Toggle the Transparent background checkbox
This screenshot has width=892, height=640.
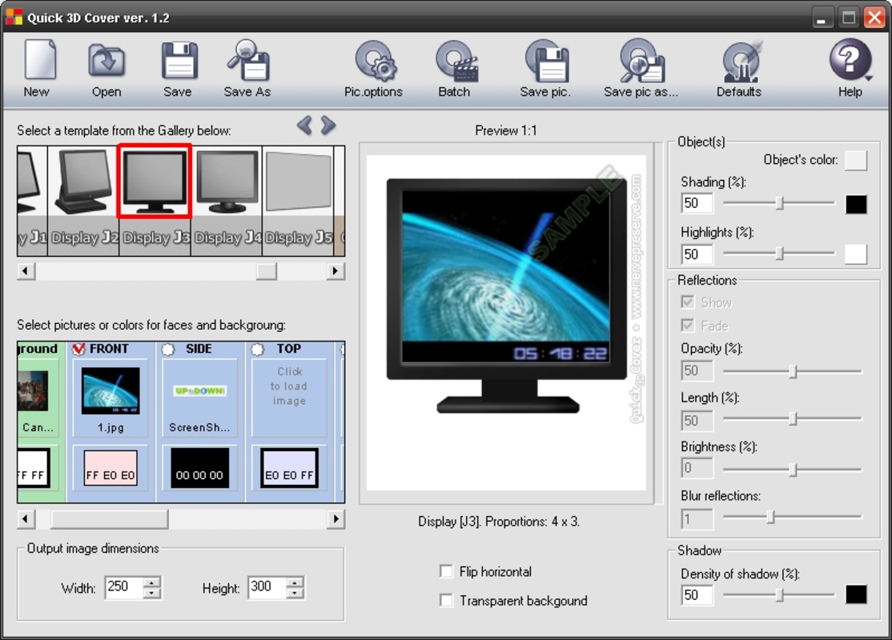tap(447, 600)
